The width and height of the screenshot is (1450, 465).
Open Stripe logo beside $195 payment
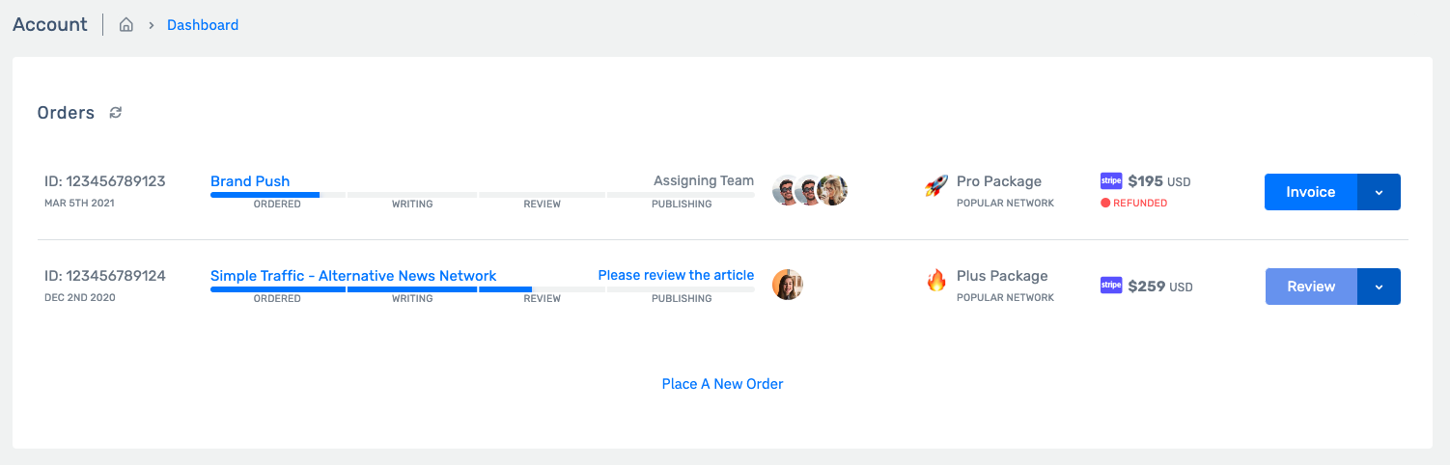[x=1111, y=181]
